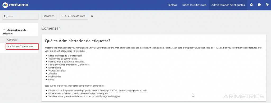Screen dimensions: 271x103
Task: Click the Matomo logo
Action: tap(15, 5)
